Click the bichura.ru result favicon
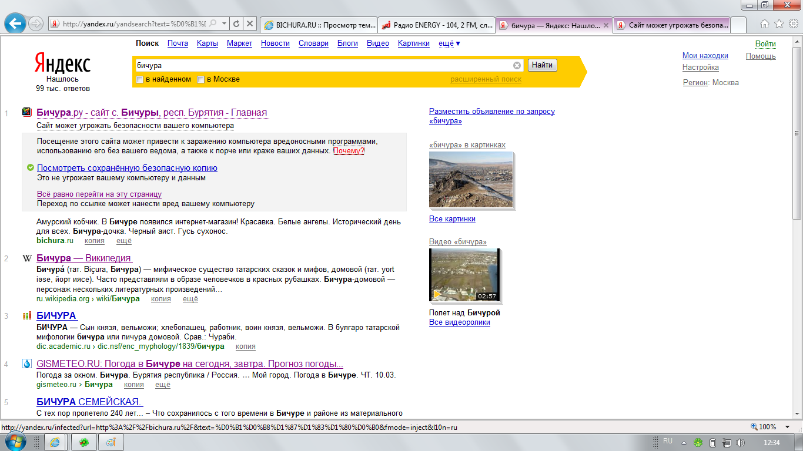The height and width of the screenshot is (451, 803). click(x=26, y=112)
